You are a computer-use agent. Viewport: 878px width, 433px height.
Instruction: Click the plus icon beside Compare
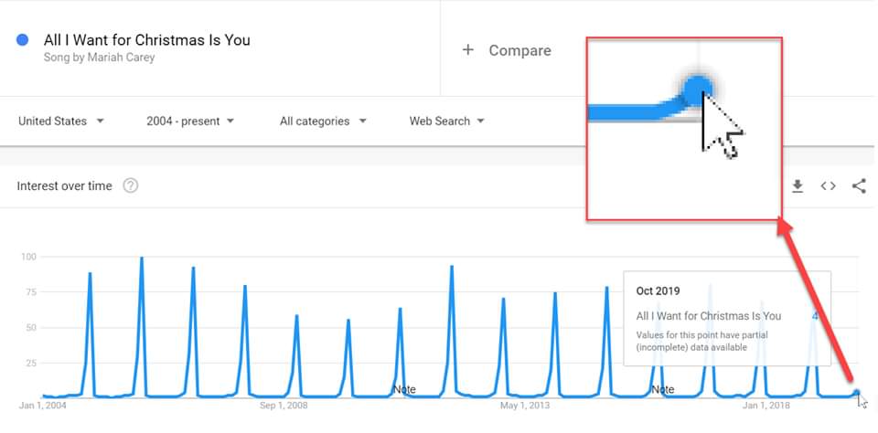click(x=468, y=50)
